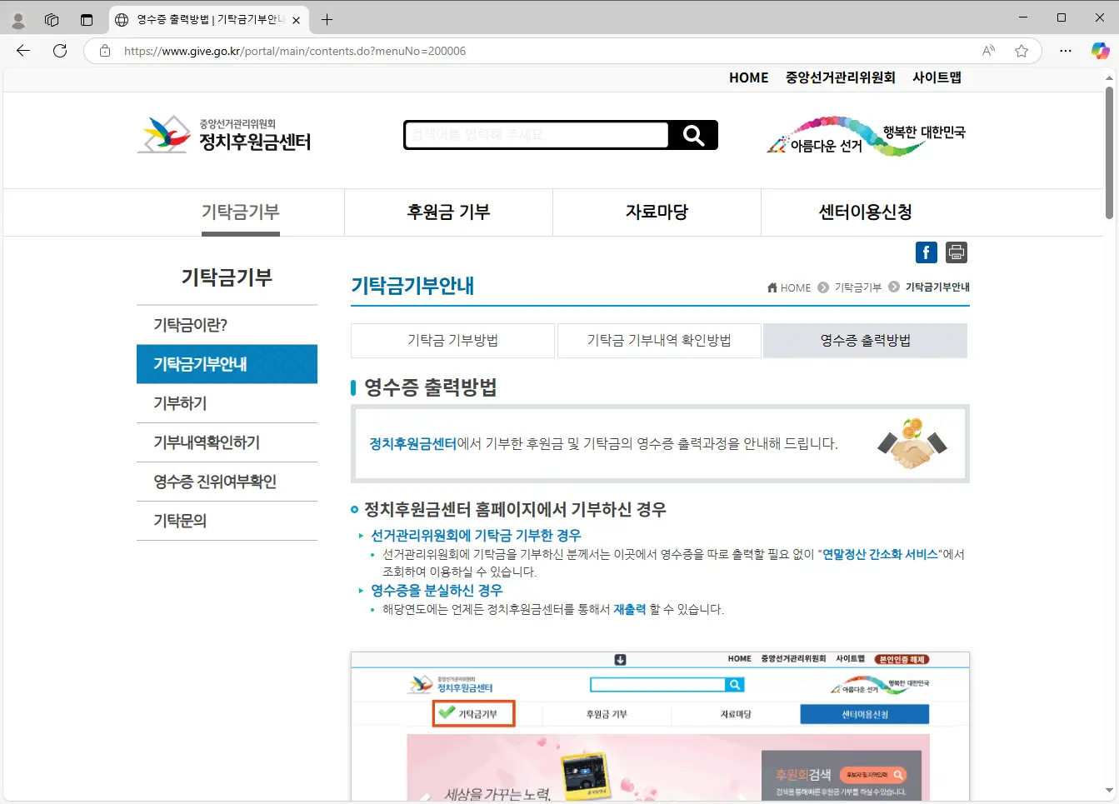Refresh the page with the reload icon
Screen dimensions: 1119x804
click(x=58, y=51)
